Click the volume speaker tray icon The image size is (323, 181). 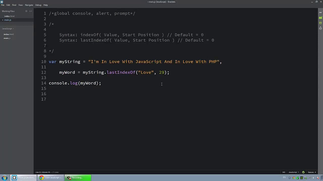tap(314, 178)
